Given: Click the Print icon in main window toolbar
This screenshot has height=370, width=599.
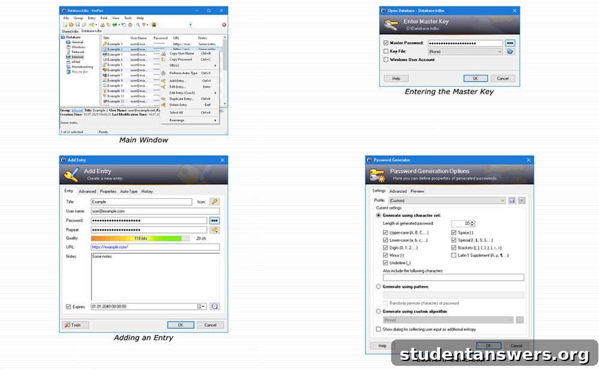Looking at the screenshot, I should [x=130, y=25].
